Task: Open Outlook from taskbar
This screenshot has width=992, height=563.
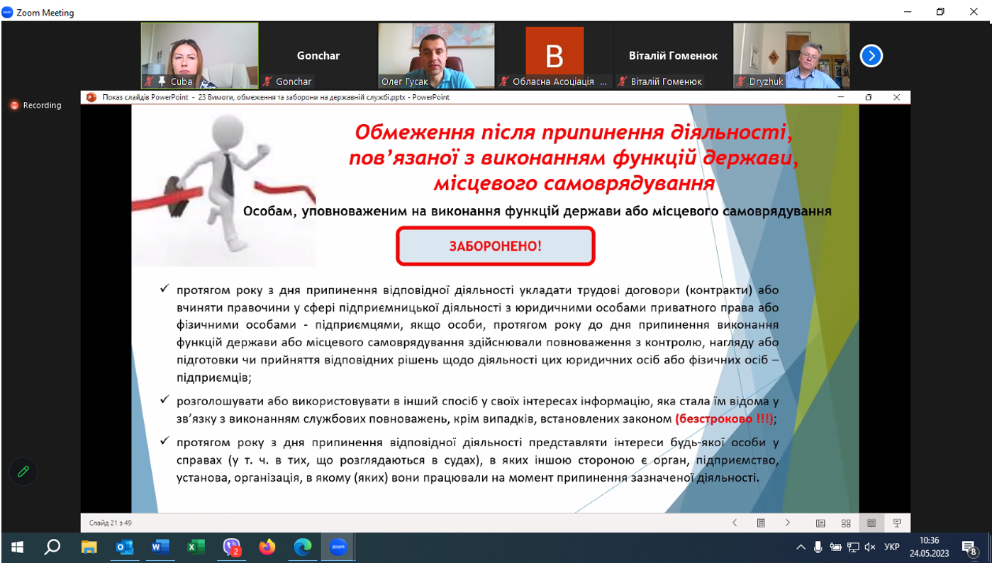Action: (124, 547)
